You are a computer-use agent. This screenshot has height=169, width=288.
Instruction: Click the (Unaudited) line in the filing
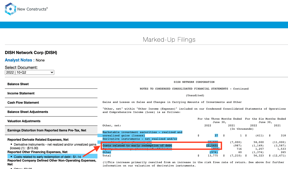pos(195,95)
